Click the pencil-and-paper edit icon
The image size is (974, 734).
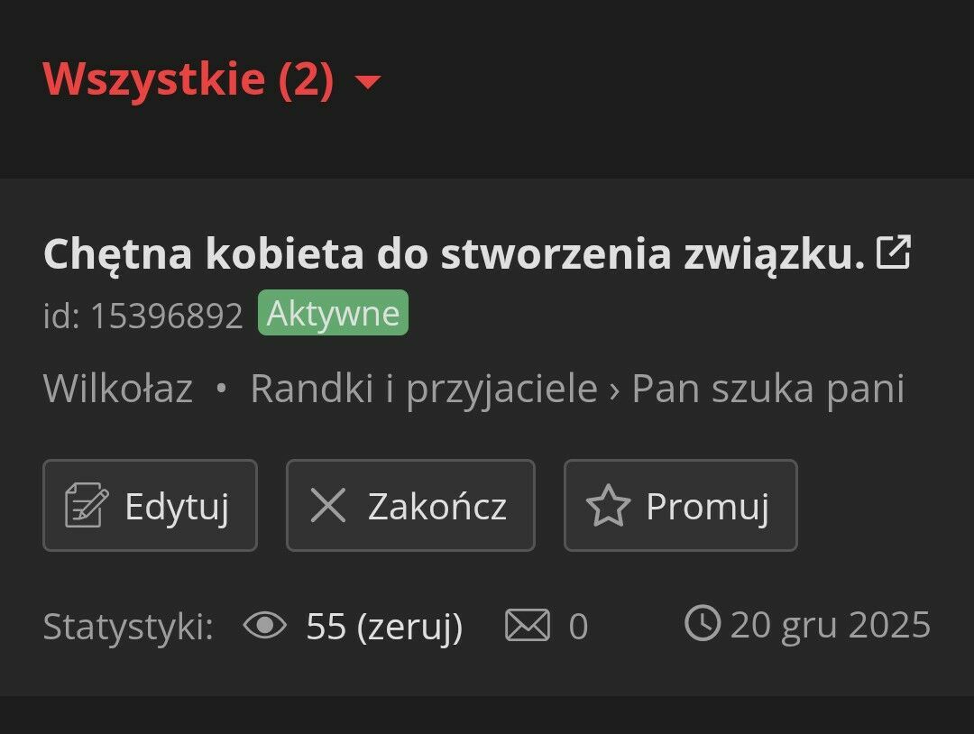point(87,506)
